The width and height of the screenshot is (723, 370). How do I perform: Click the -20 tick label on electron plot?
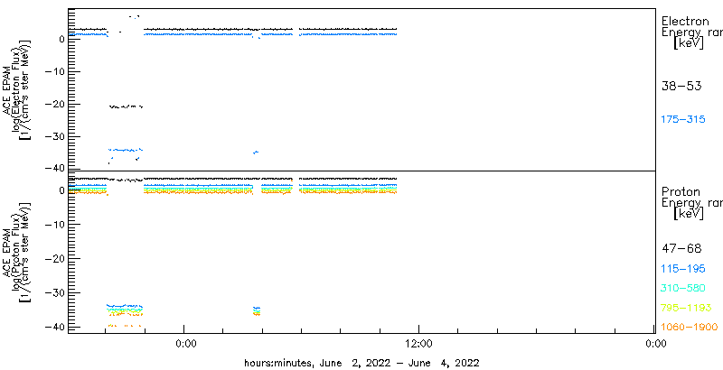coord(54,105)
